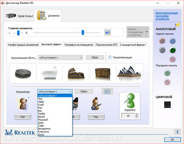Click the pink front panel jack
Viewport: 184px width, 144px height.
pos(167,82)
